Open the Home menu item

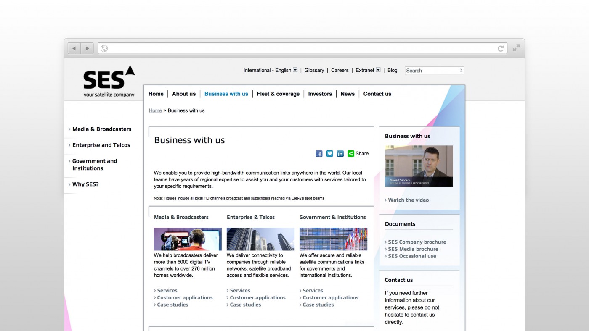[156, 94]
